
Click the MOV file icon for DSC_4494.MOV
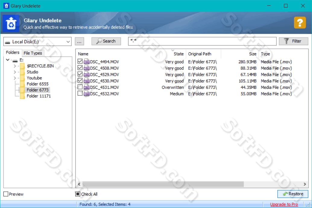pos(87,62)
